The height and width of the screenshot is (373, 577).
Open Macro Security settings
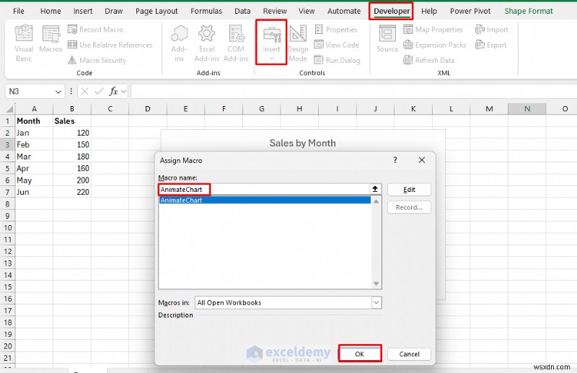pos(97,60)
